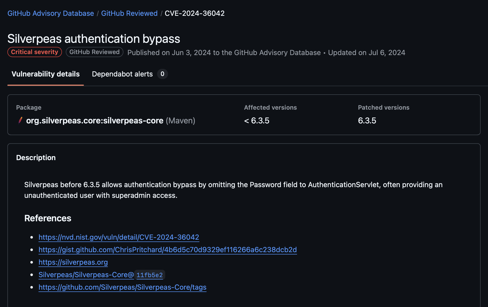Click the description paragraph about AuthenticationServlet

pyautogui.click(x=233, y=190)
